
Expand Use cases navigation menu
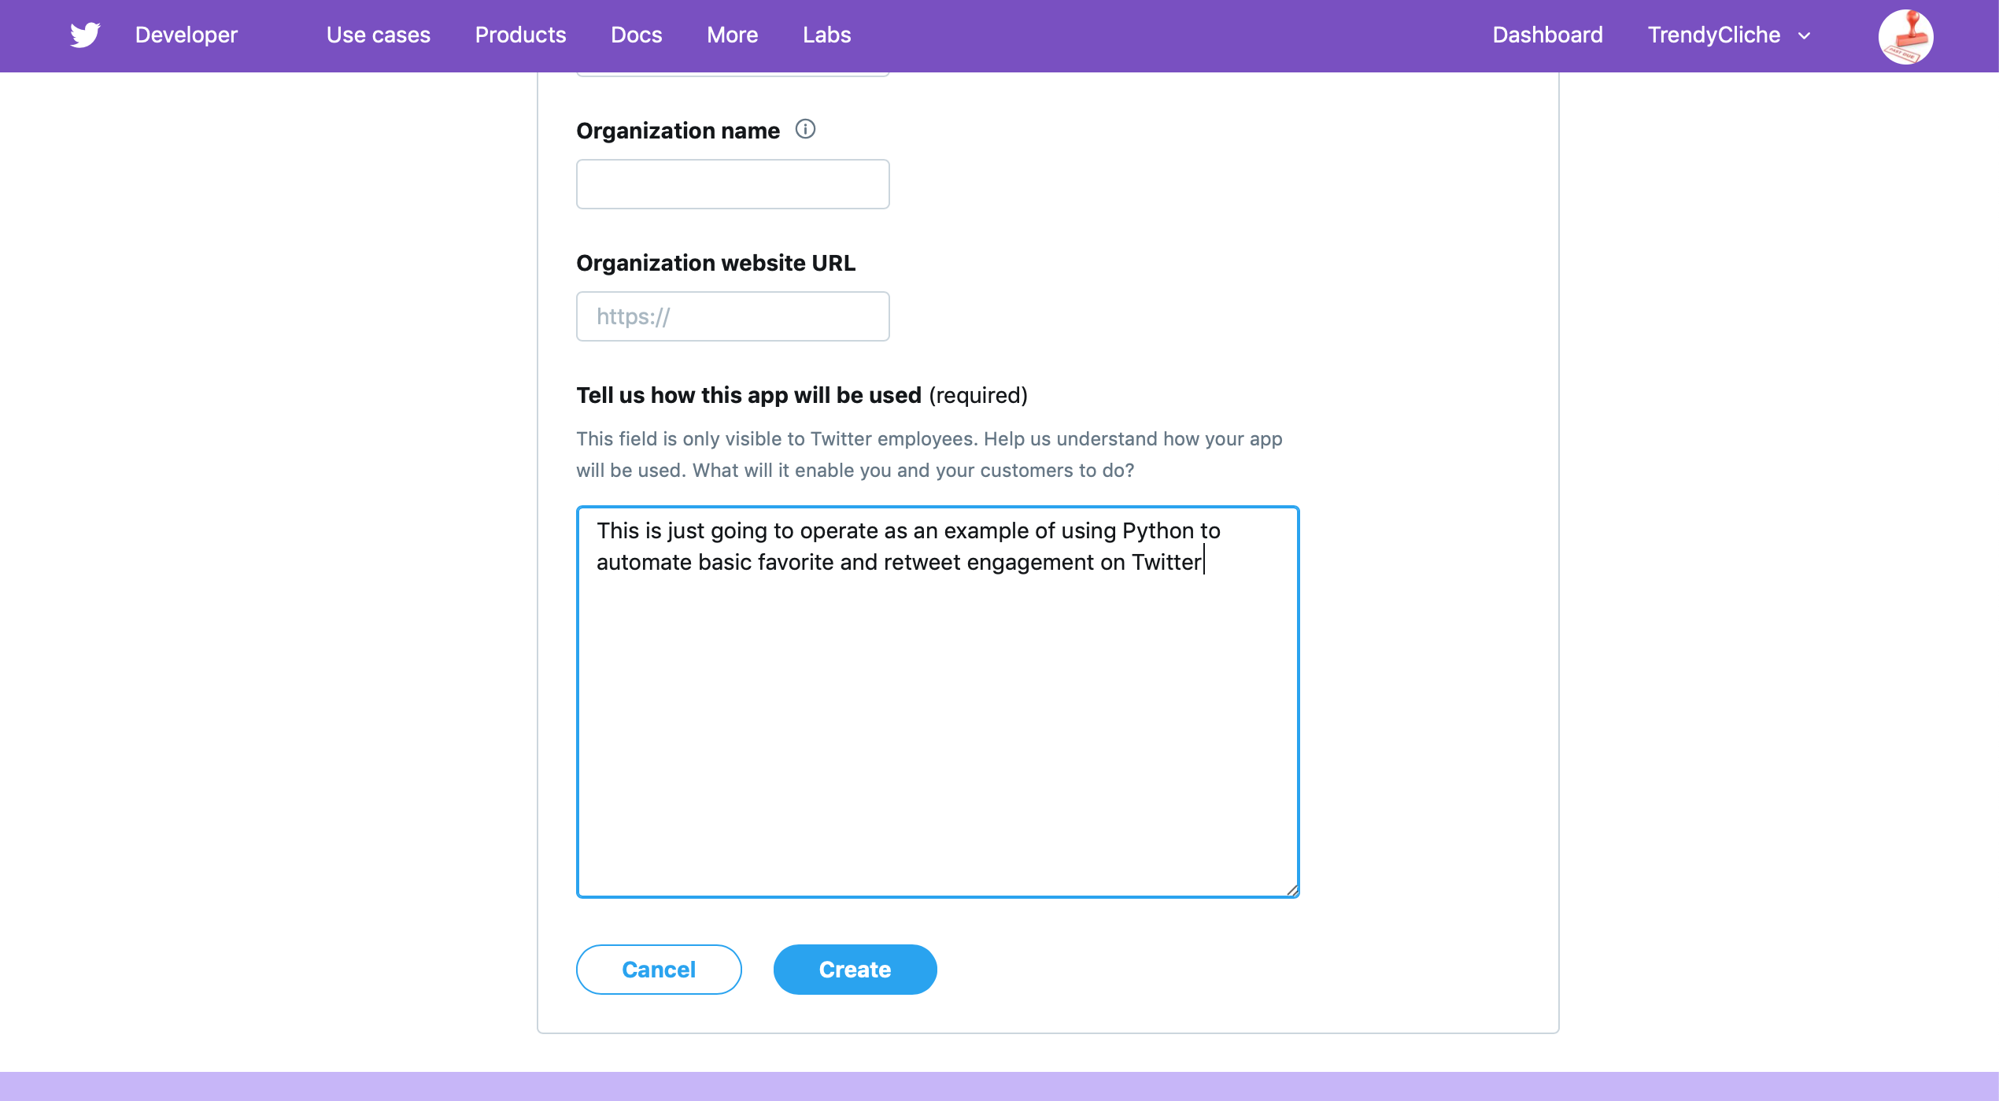378,34
